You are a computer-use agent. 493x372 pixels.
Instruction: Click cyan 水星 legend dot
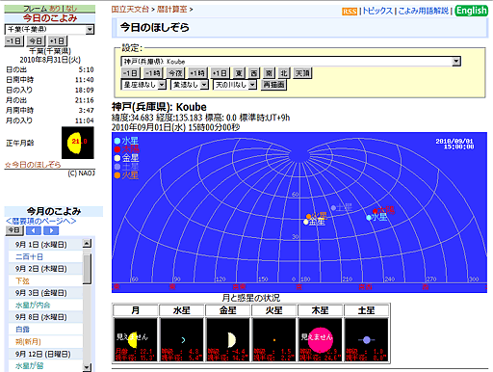[117, 141]
